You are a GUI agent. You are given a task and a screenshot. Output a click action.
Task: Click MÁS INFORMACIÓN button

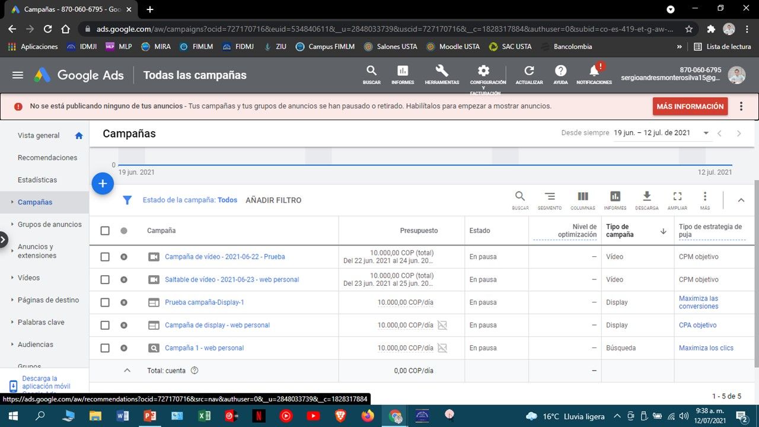pos(690,107)
